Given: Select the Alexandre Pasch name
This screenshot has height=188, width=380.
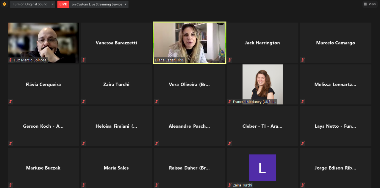Looking at the screenshot, I should pos(190,126).
